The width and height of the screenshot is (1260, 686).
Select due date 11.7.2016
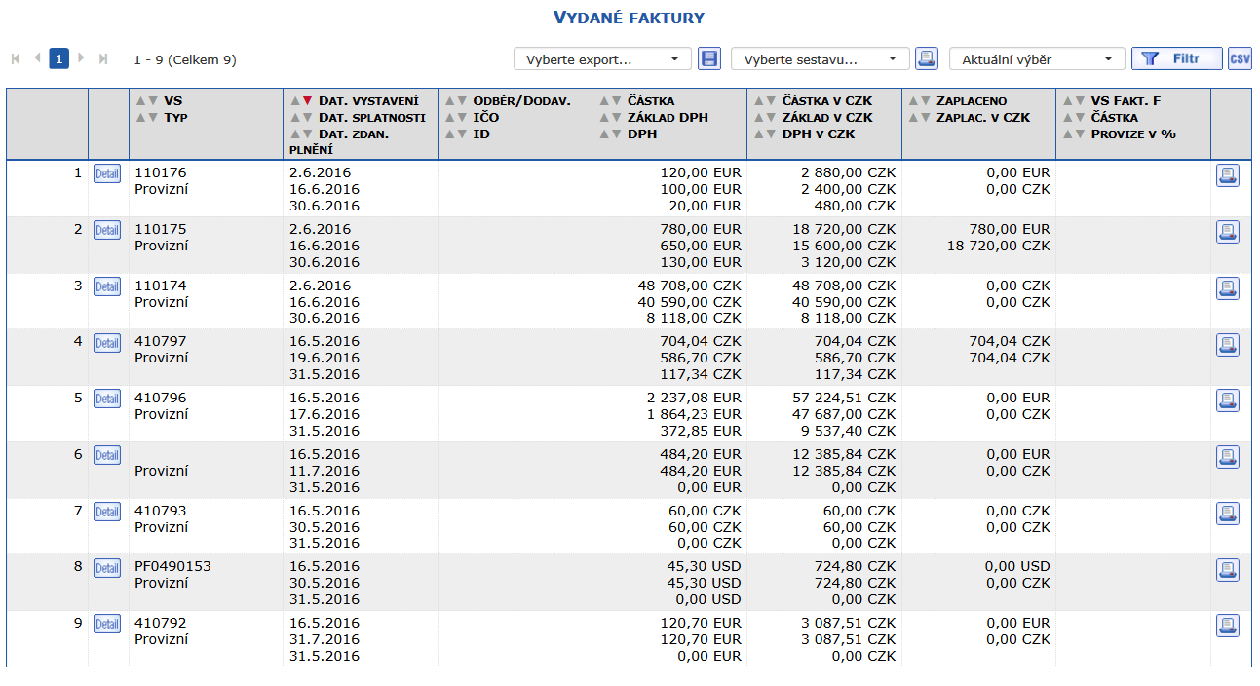click(325, 471)
